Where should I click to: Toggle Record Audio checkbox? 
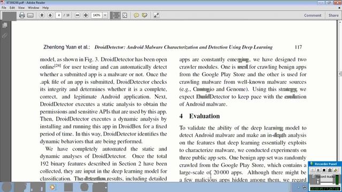coord(314,177)
